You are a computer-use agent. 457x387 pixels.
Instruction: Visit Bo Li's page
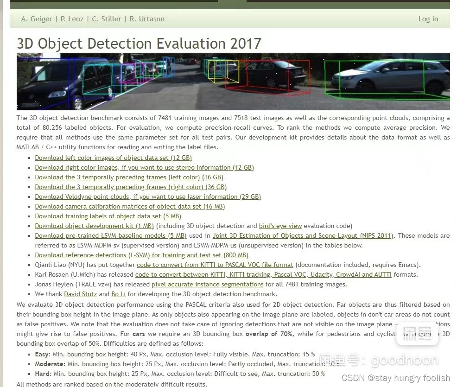118,294
